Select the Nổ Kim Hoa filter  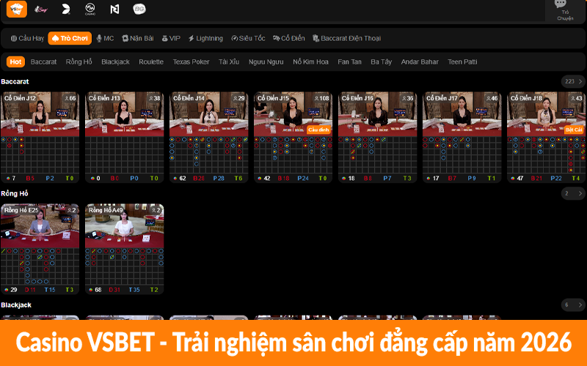pos(310,61)
